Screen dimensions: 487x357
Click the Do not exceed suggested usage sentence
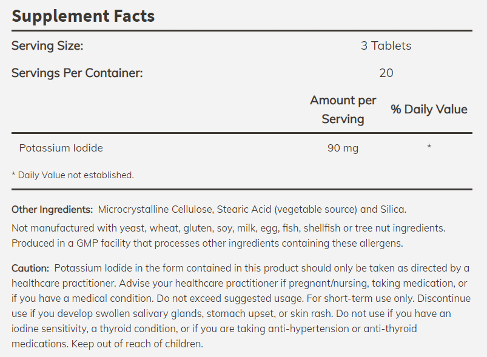tap(230, 299)
